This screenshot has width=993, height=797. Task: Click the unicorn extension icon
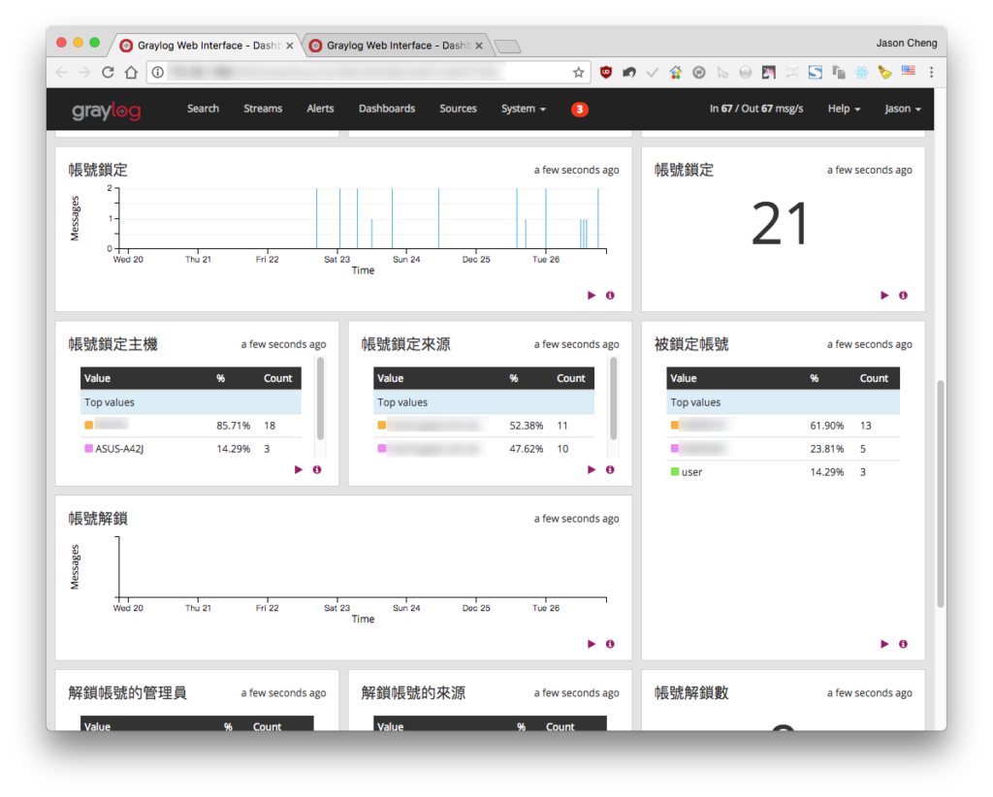pyautogui.click(x=768, y=73)
